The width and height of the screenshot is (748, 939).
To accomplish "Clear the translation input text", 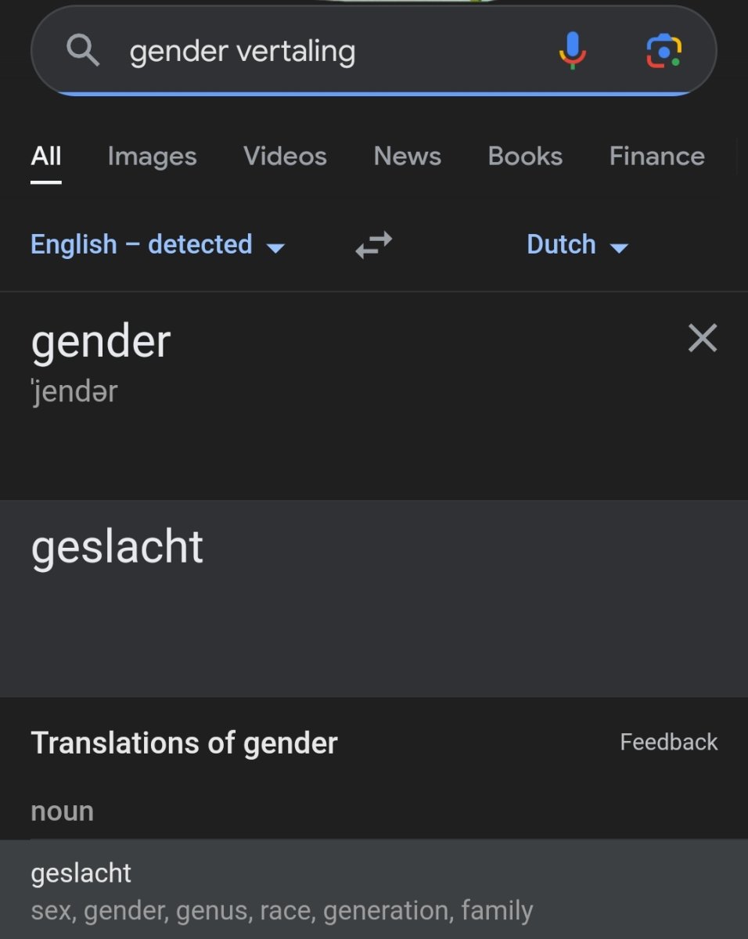I will pos(702,339).
